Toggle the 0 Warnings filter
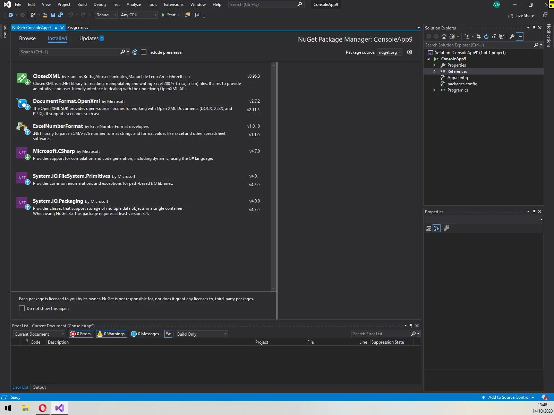The height and width of the screenshot is (415, 554). tap(111, 334)
